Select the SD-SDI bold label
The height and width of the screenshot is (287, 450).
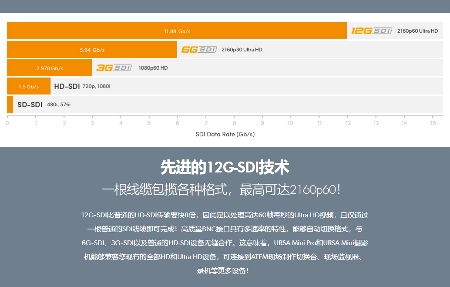[30, 105]
